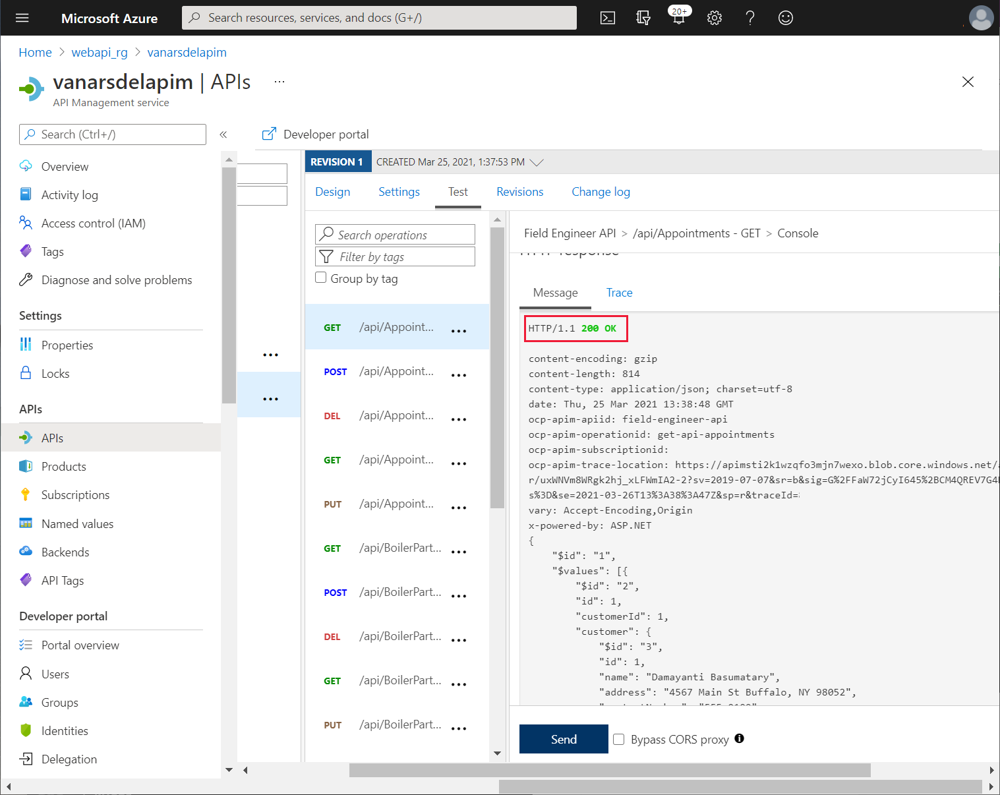Click the Delegation arrow icon

26,759
